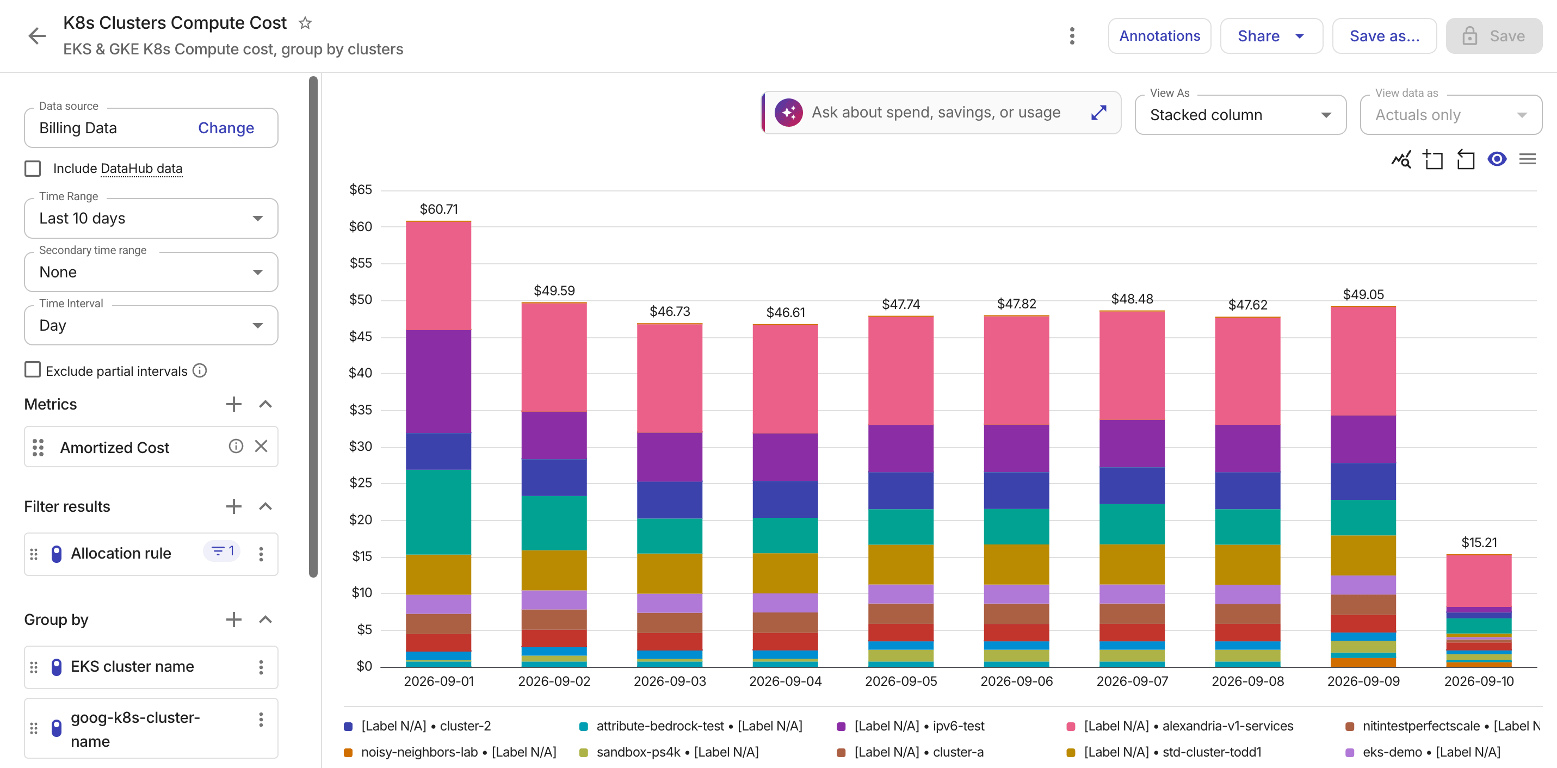
Task: Click the chart reset zoom icon
Action: pos(1465,159)
